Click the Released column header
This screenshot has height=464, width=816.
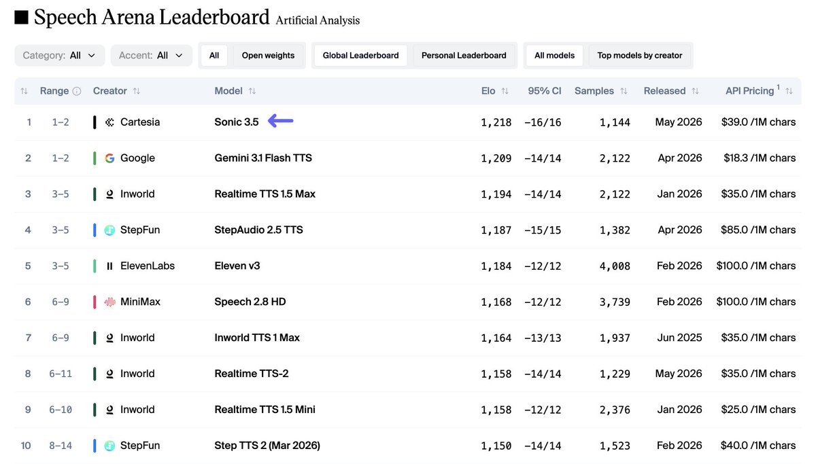(x=664, y=91)
